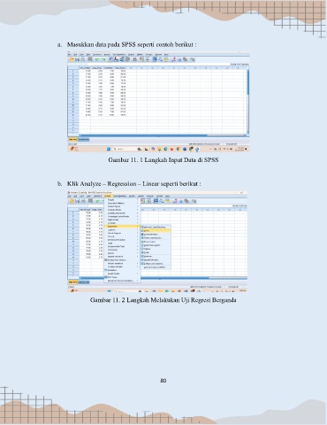Click Open file icon in second SPSS screenshot
Image resolution: width=327 pixels, height=425 pixels.
pos(72,201)
